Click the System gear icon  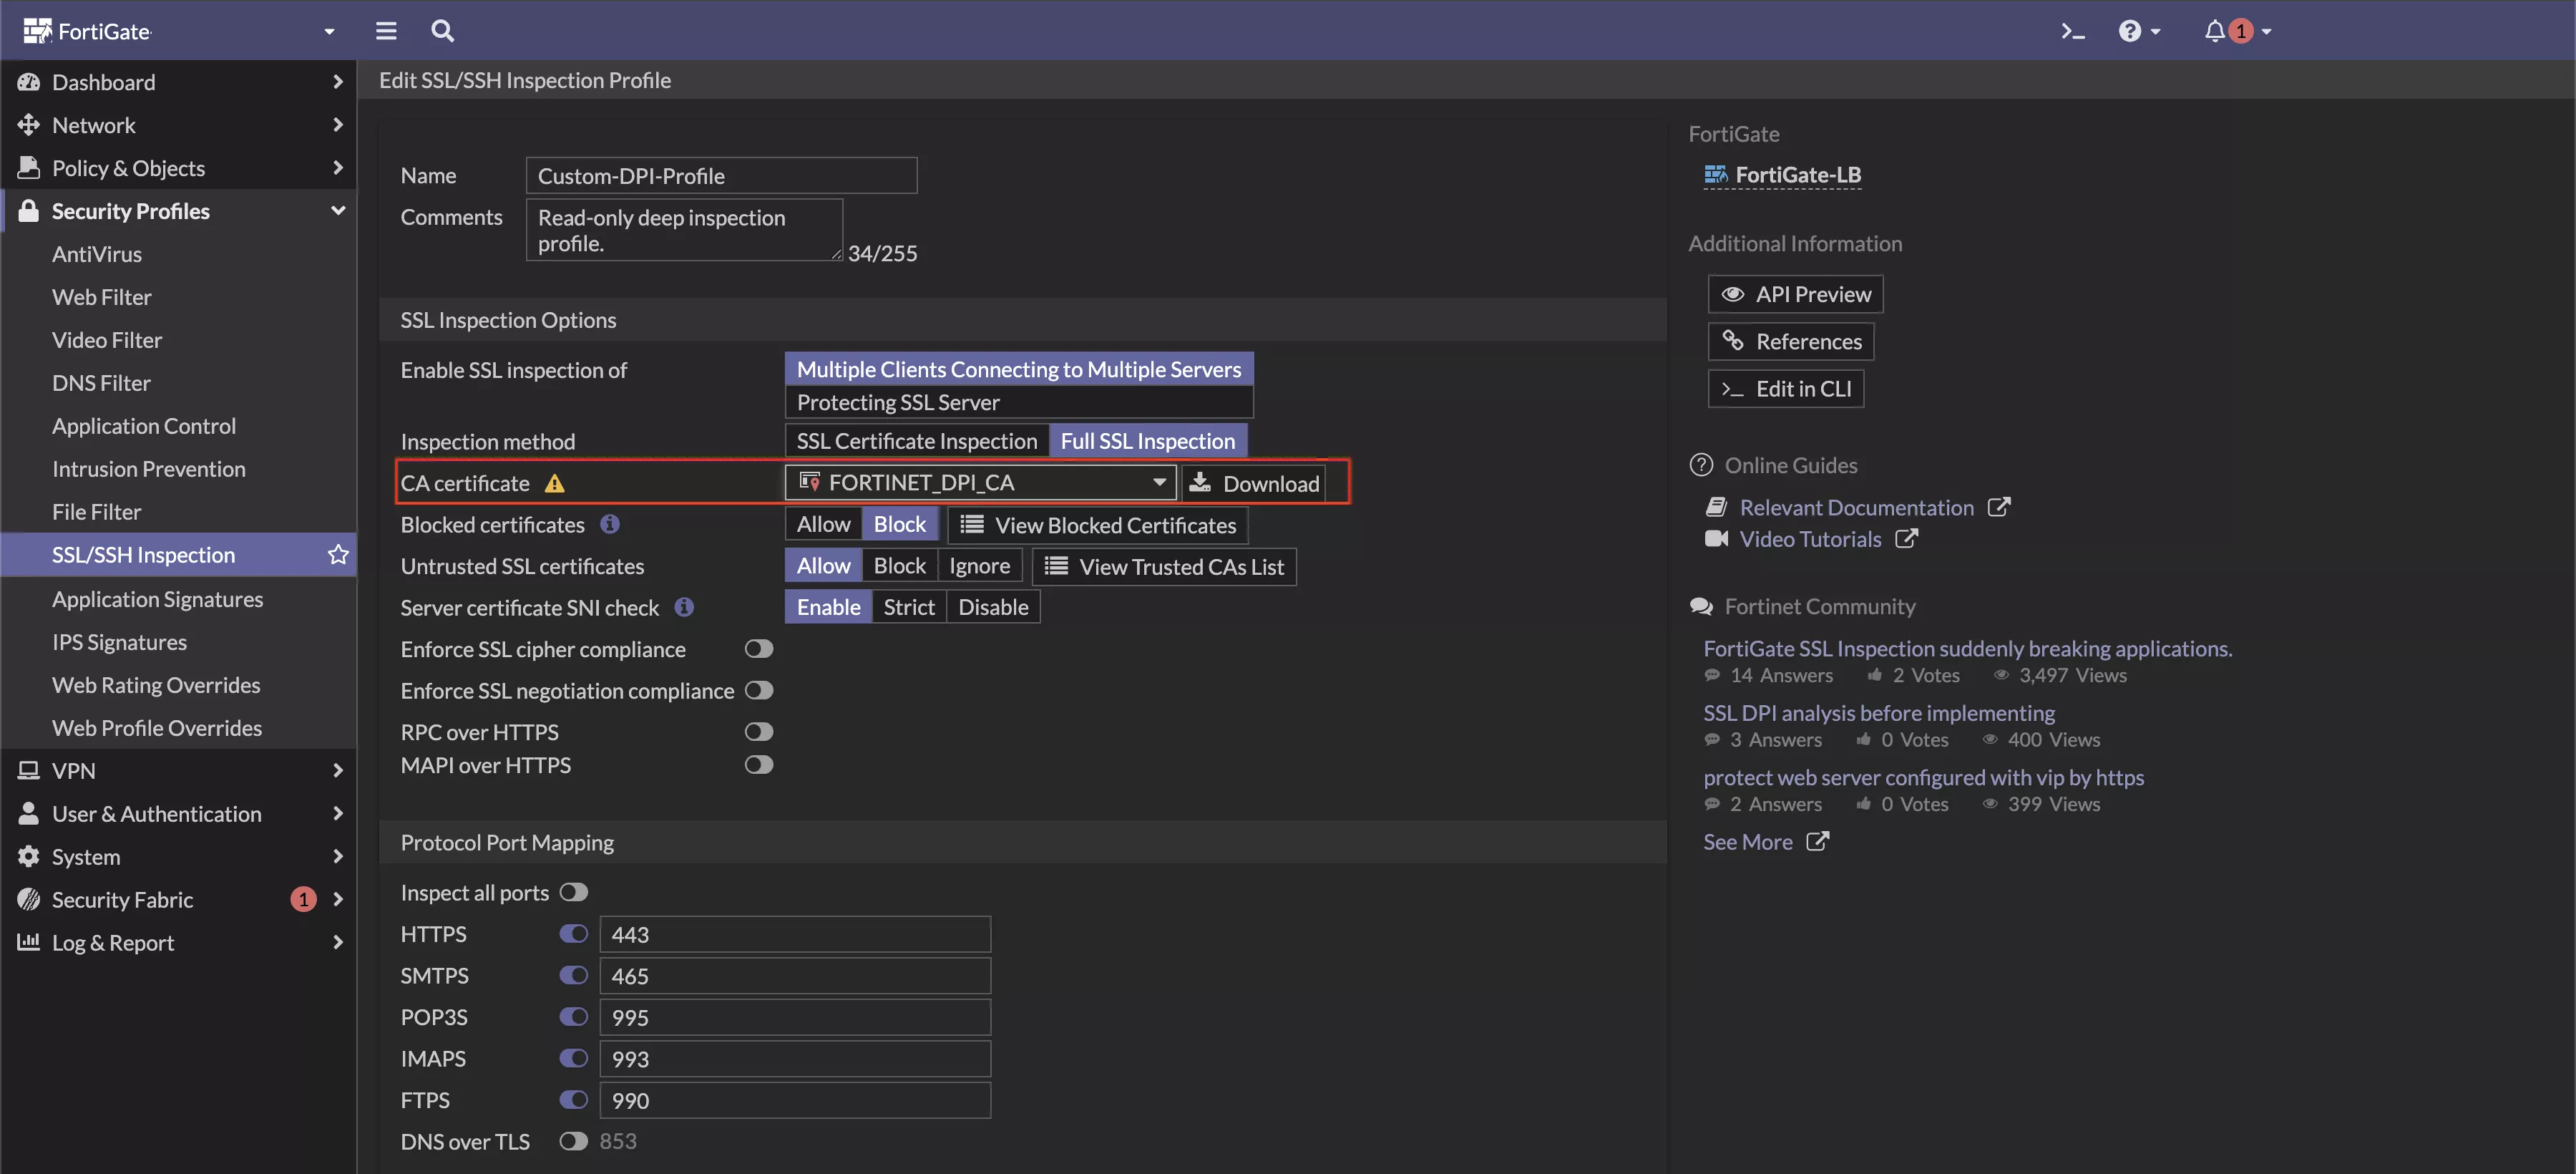(x=29, y=856)
